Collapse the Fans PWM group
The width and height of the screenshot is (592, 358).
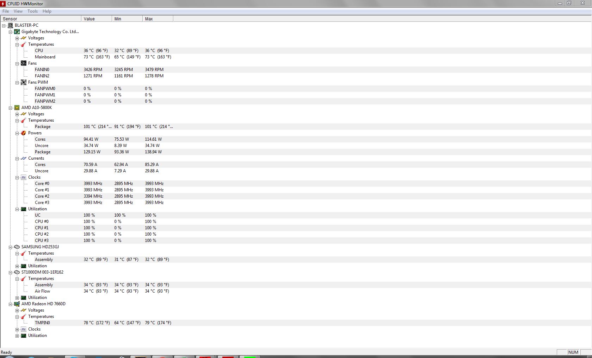click(17, 83)
